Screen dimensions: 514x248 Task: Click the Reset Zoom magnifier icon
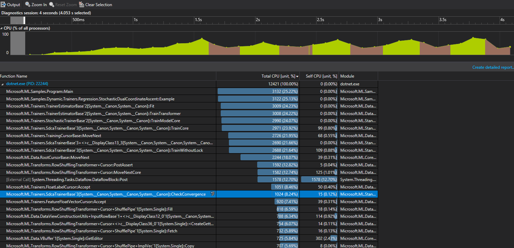coord(52,4)
